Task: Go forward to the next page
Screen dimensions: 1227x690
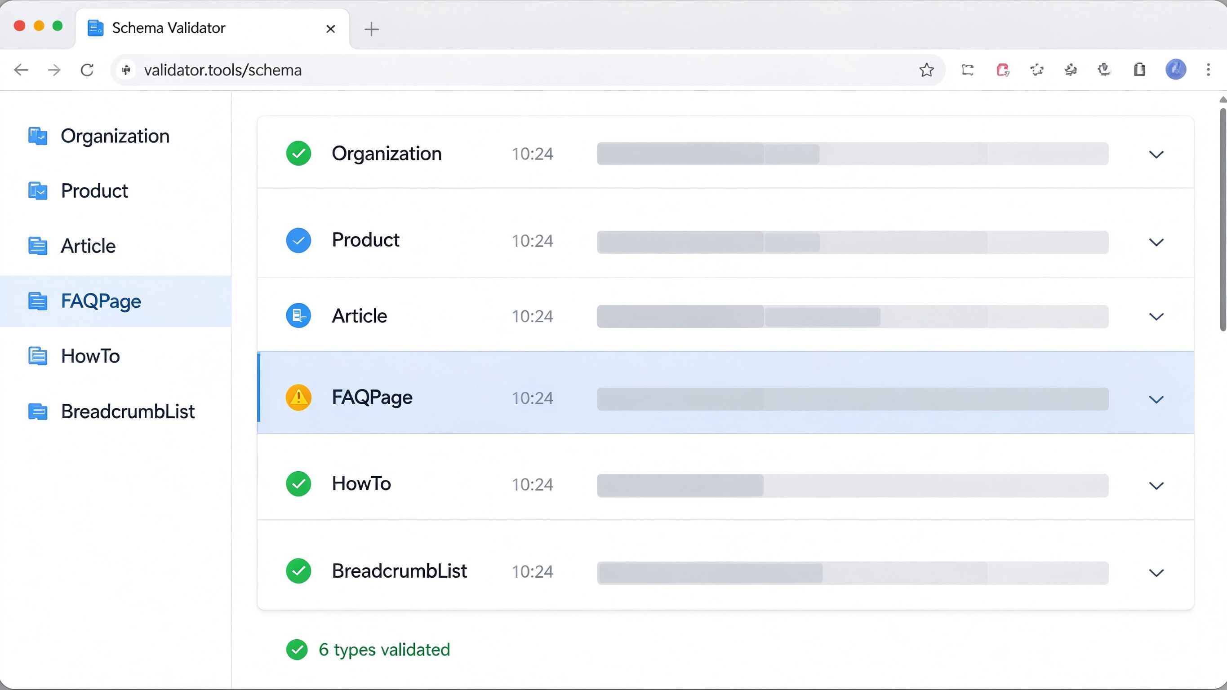Action: pyautogui.click(x=54, y=70)
